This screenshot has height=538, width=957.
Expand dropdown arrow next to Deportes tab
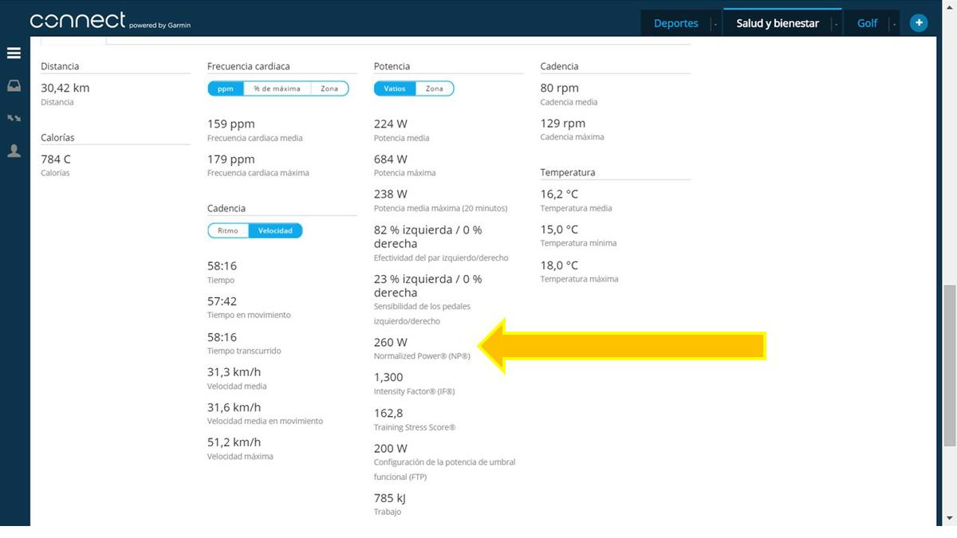pos(715,25)
